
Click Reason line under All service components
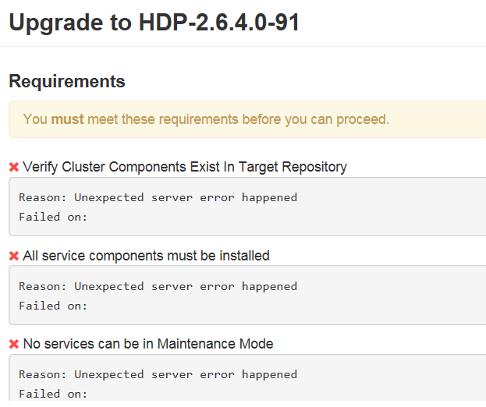click(x=158, y=286)
